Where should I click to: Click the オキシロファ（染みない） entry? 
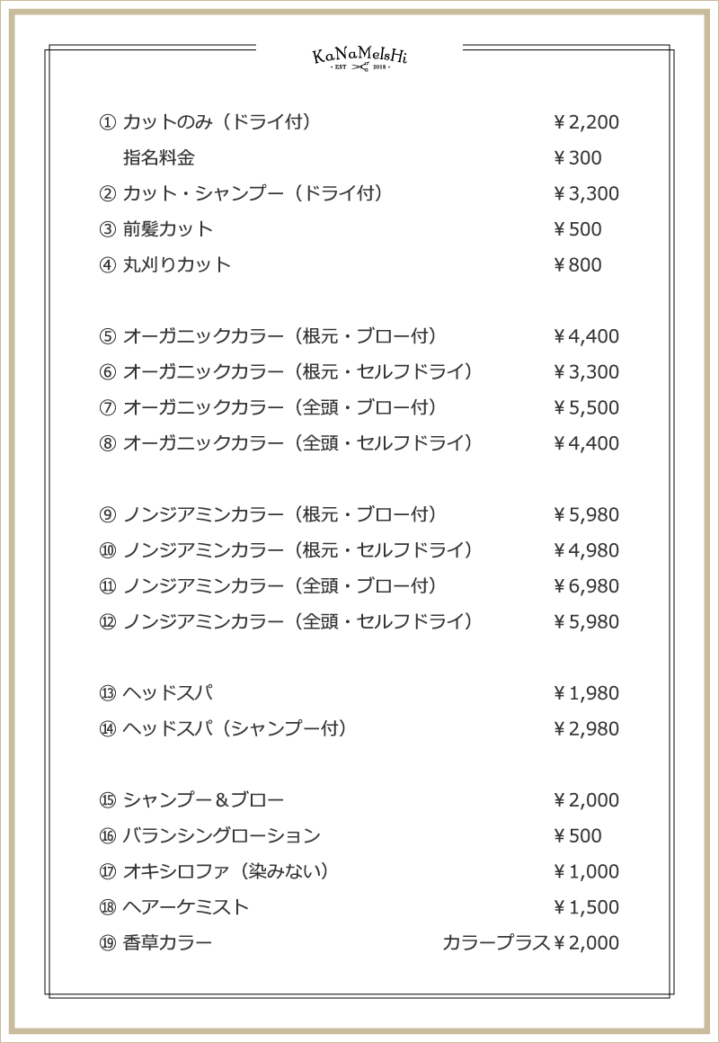226,871
